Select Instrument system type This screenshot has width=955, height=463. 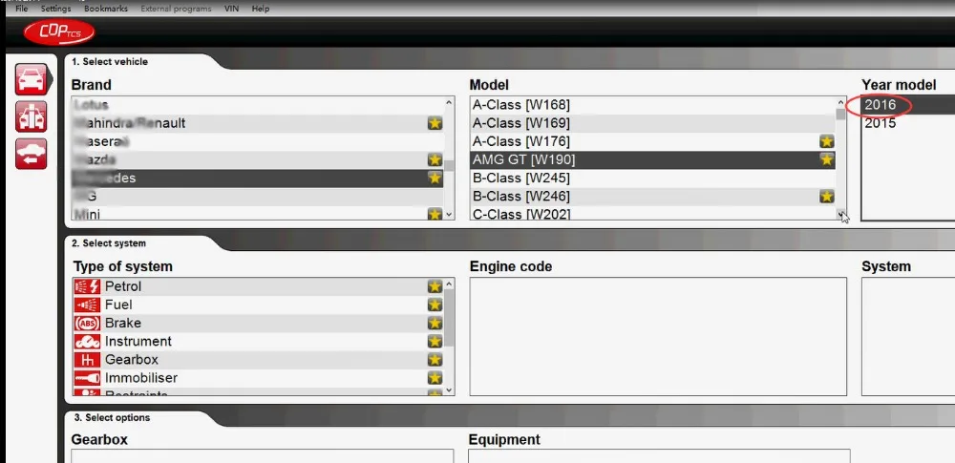258,341
